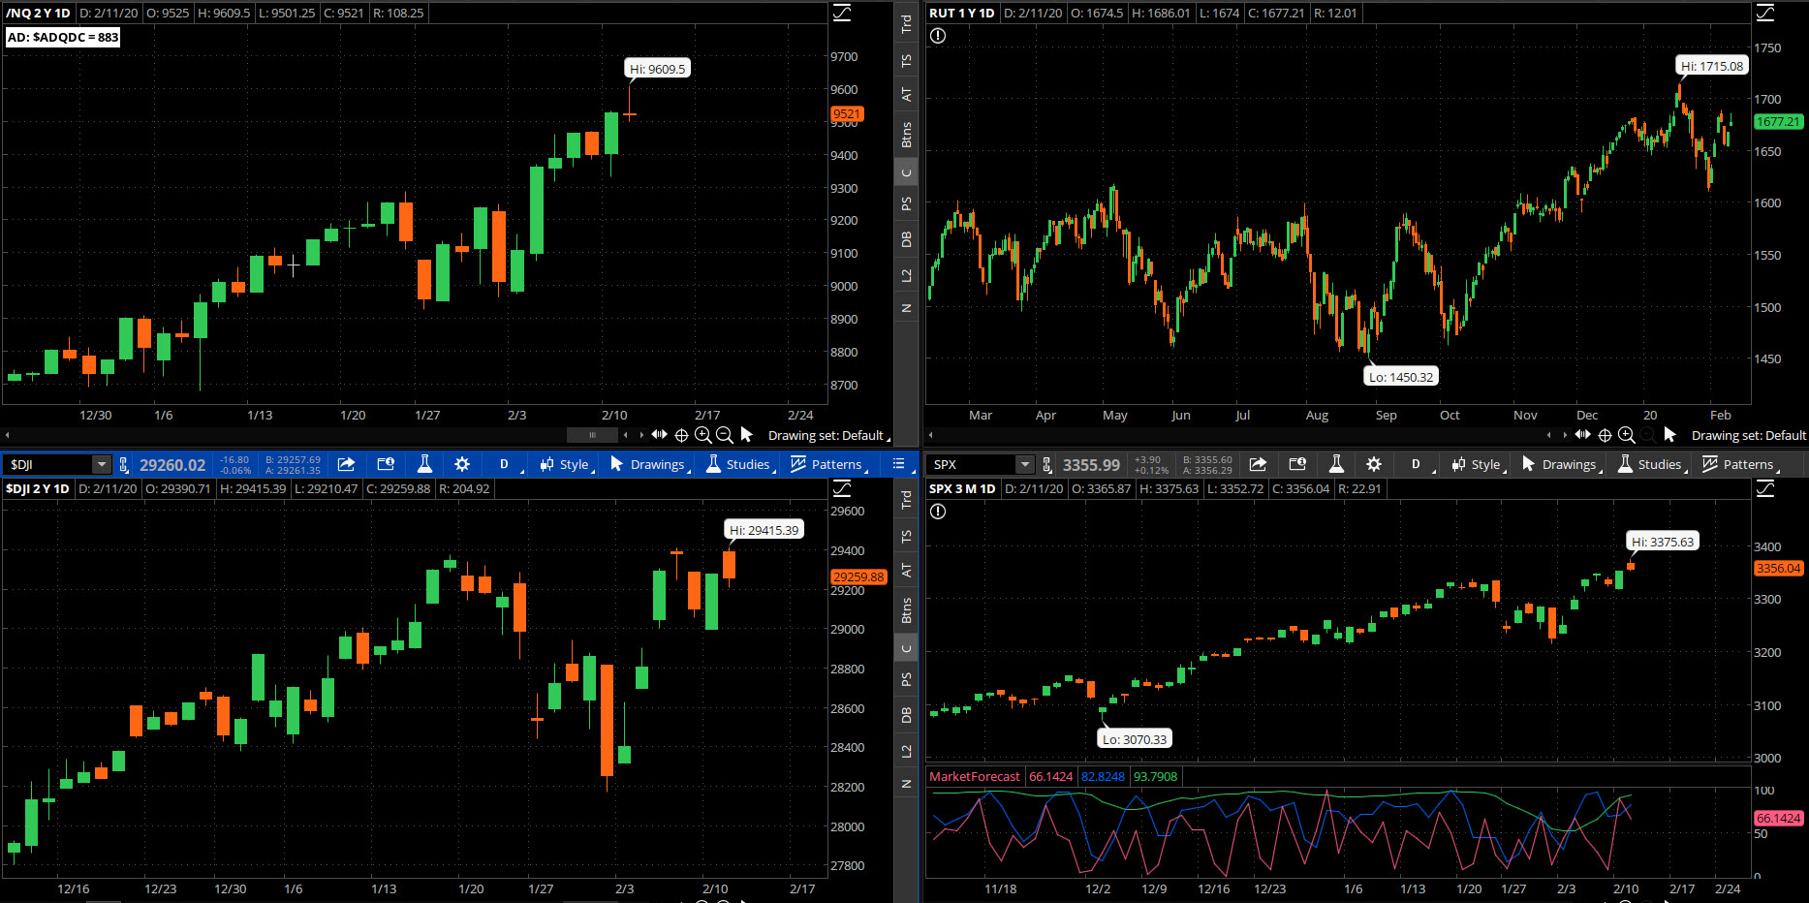The width and height of the screenshot is (1809, 903).
Task: Open PS side tab beside /NQ chart
Action: coord(906,203)
